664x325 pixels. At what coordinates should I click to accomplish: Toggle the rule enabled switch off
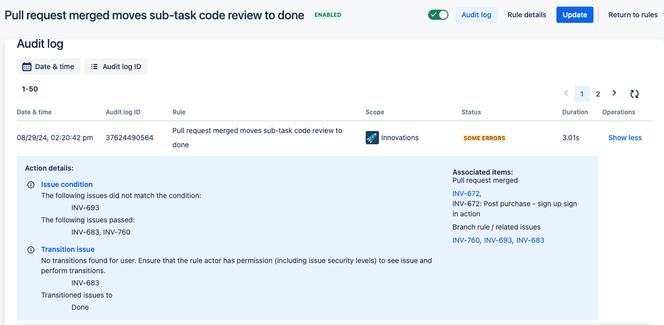(438, 15)
